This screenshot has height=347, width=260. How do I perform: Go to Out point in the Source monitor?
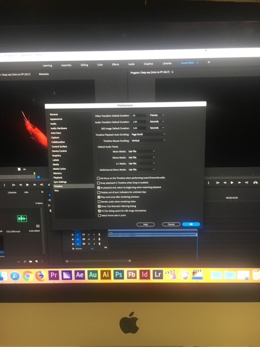(41, 185)
